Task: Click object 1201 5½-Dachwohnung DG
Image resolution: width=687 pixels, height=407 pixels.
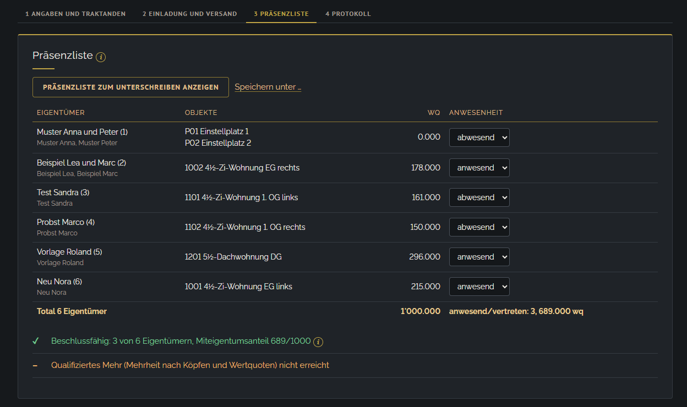Action: (x=233, y=257)
